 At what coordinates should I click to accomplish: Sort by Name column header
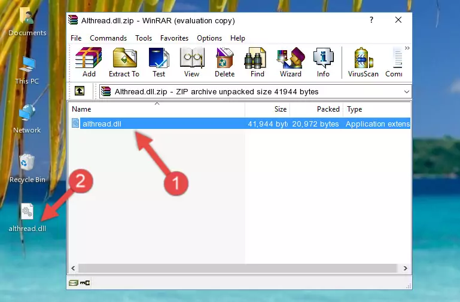pos(157,109)
